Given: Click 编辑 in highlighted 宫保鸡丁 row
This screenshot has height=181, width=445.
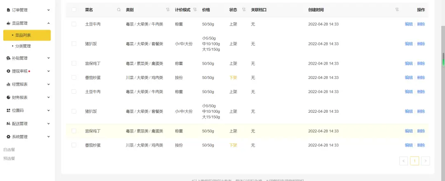Looking at the screenshot, I should click(x=409, y=131).
